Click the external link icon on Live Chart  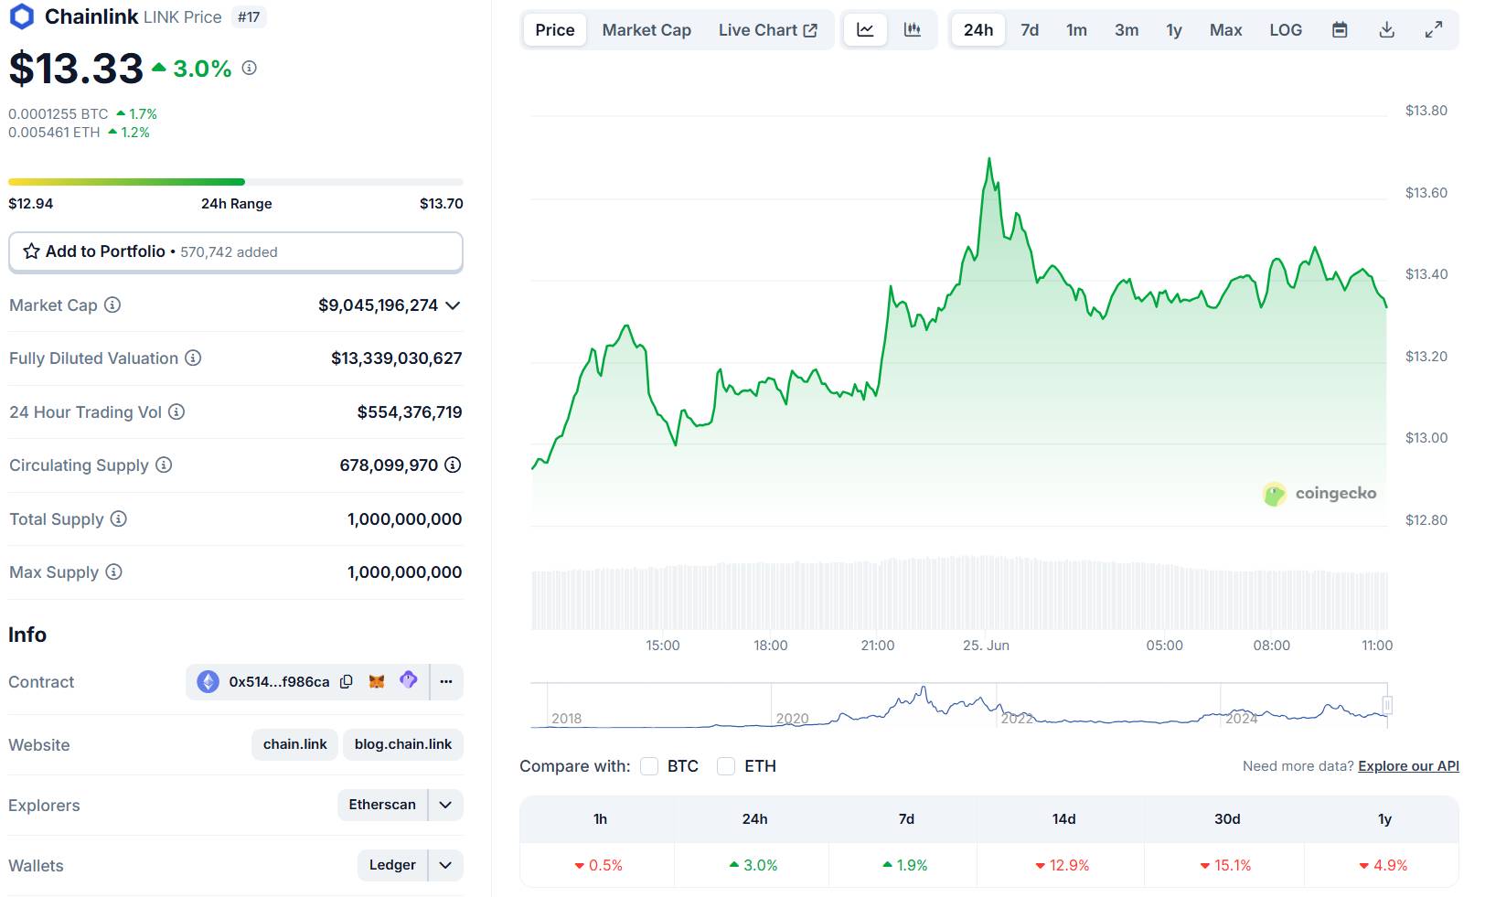810,30
